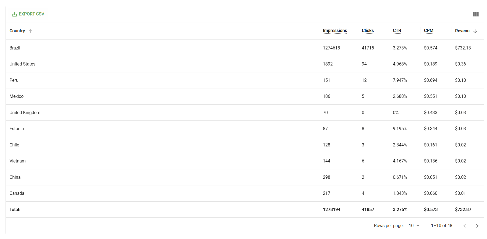Click the EXPORT CSV button

[x=28, y=14]
